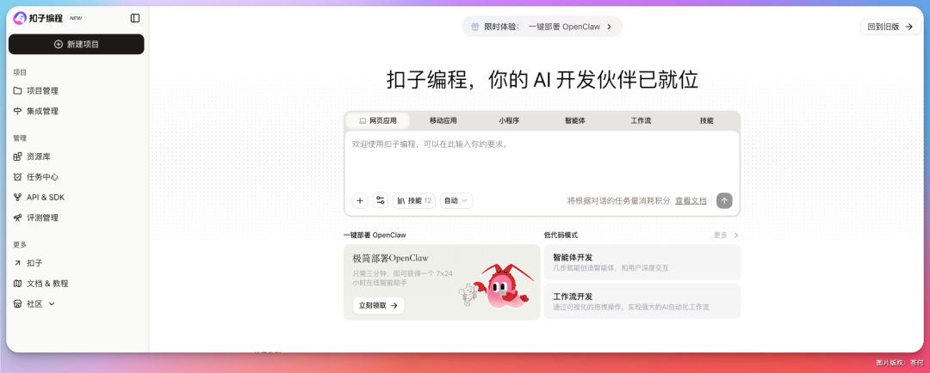Open the settings sliders icon in input box
This screenshot has height=373, width=930.
point(381,200)
